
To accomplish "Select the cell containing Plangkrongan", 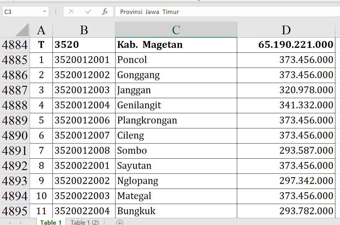I will [176, 120].
